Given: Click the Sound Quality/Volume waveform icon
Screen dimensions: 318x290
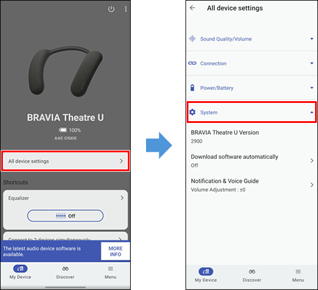Looking at the screenshot, I should pyautogui.click(x=192, y=39).
